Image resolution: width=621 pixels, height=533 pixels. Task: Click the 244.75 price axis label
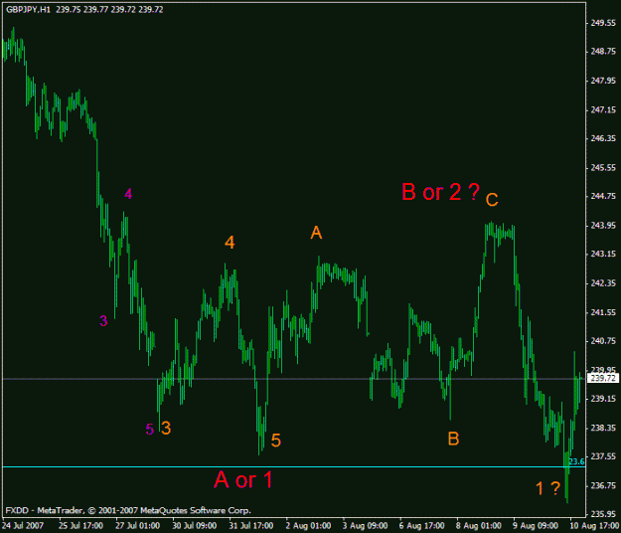click(x=603, y=196)
